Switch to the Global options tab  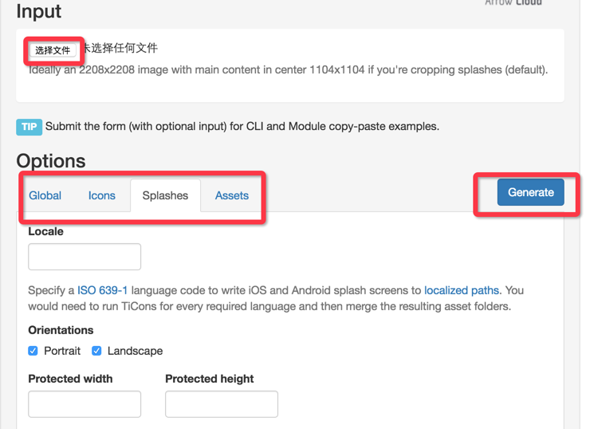click(x=45, y=195)
